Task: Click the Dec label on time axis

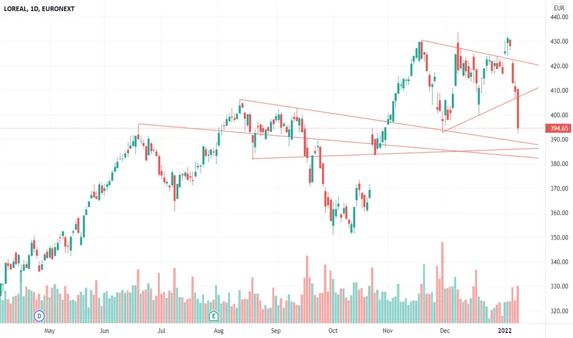Action: click(445, 331)
